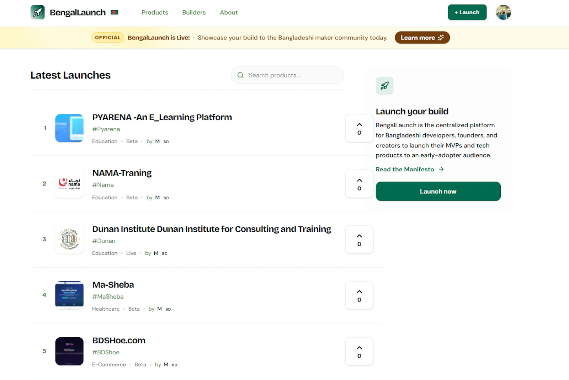Viewport: 569px width, 380px height.
Task: Focus the Search products field
Action: click(x=287, y=75)
